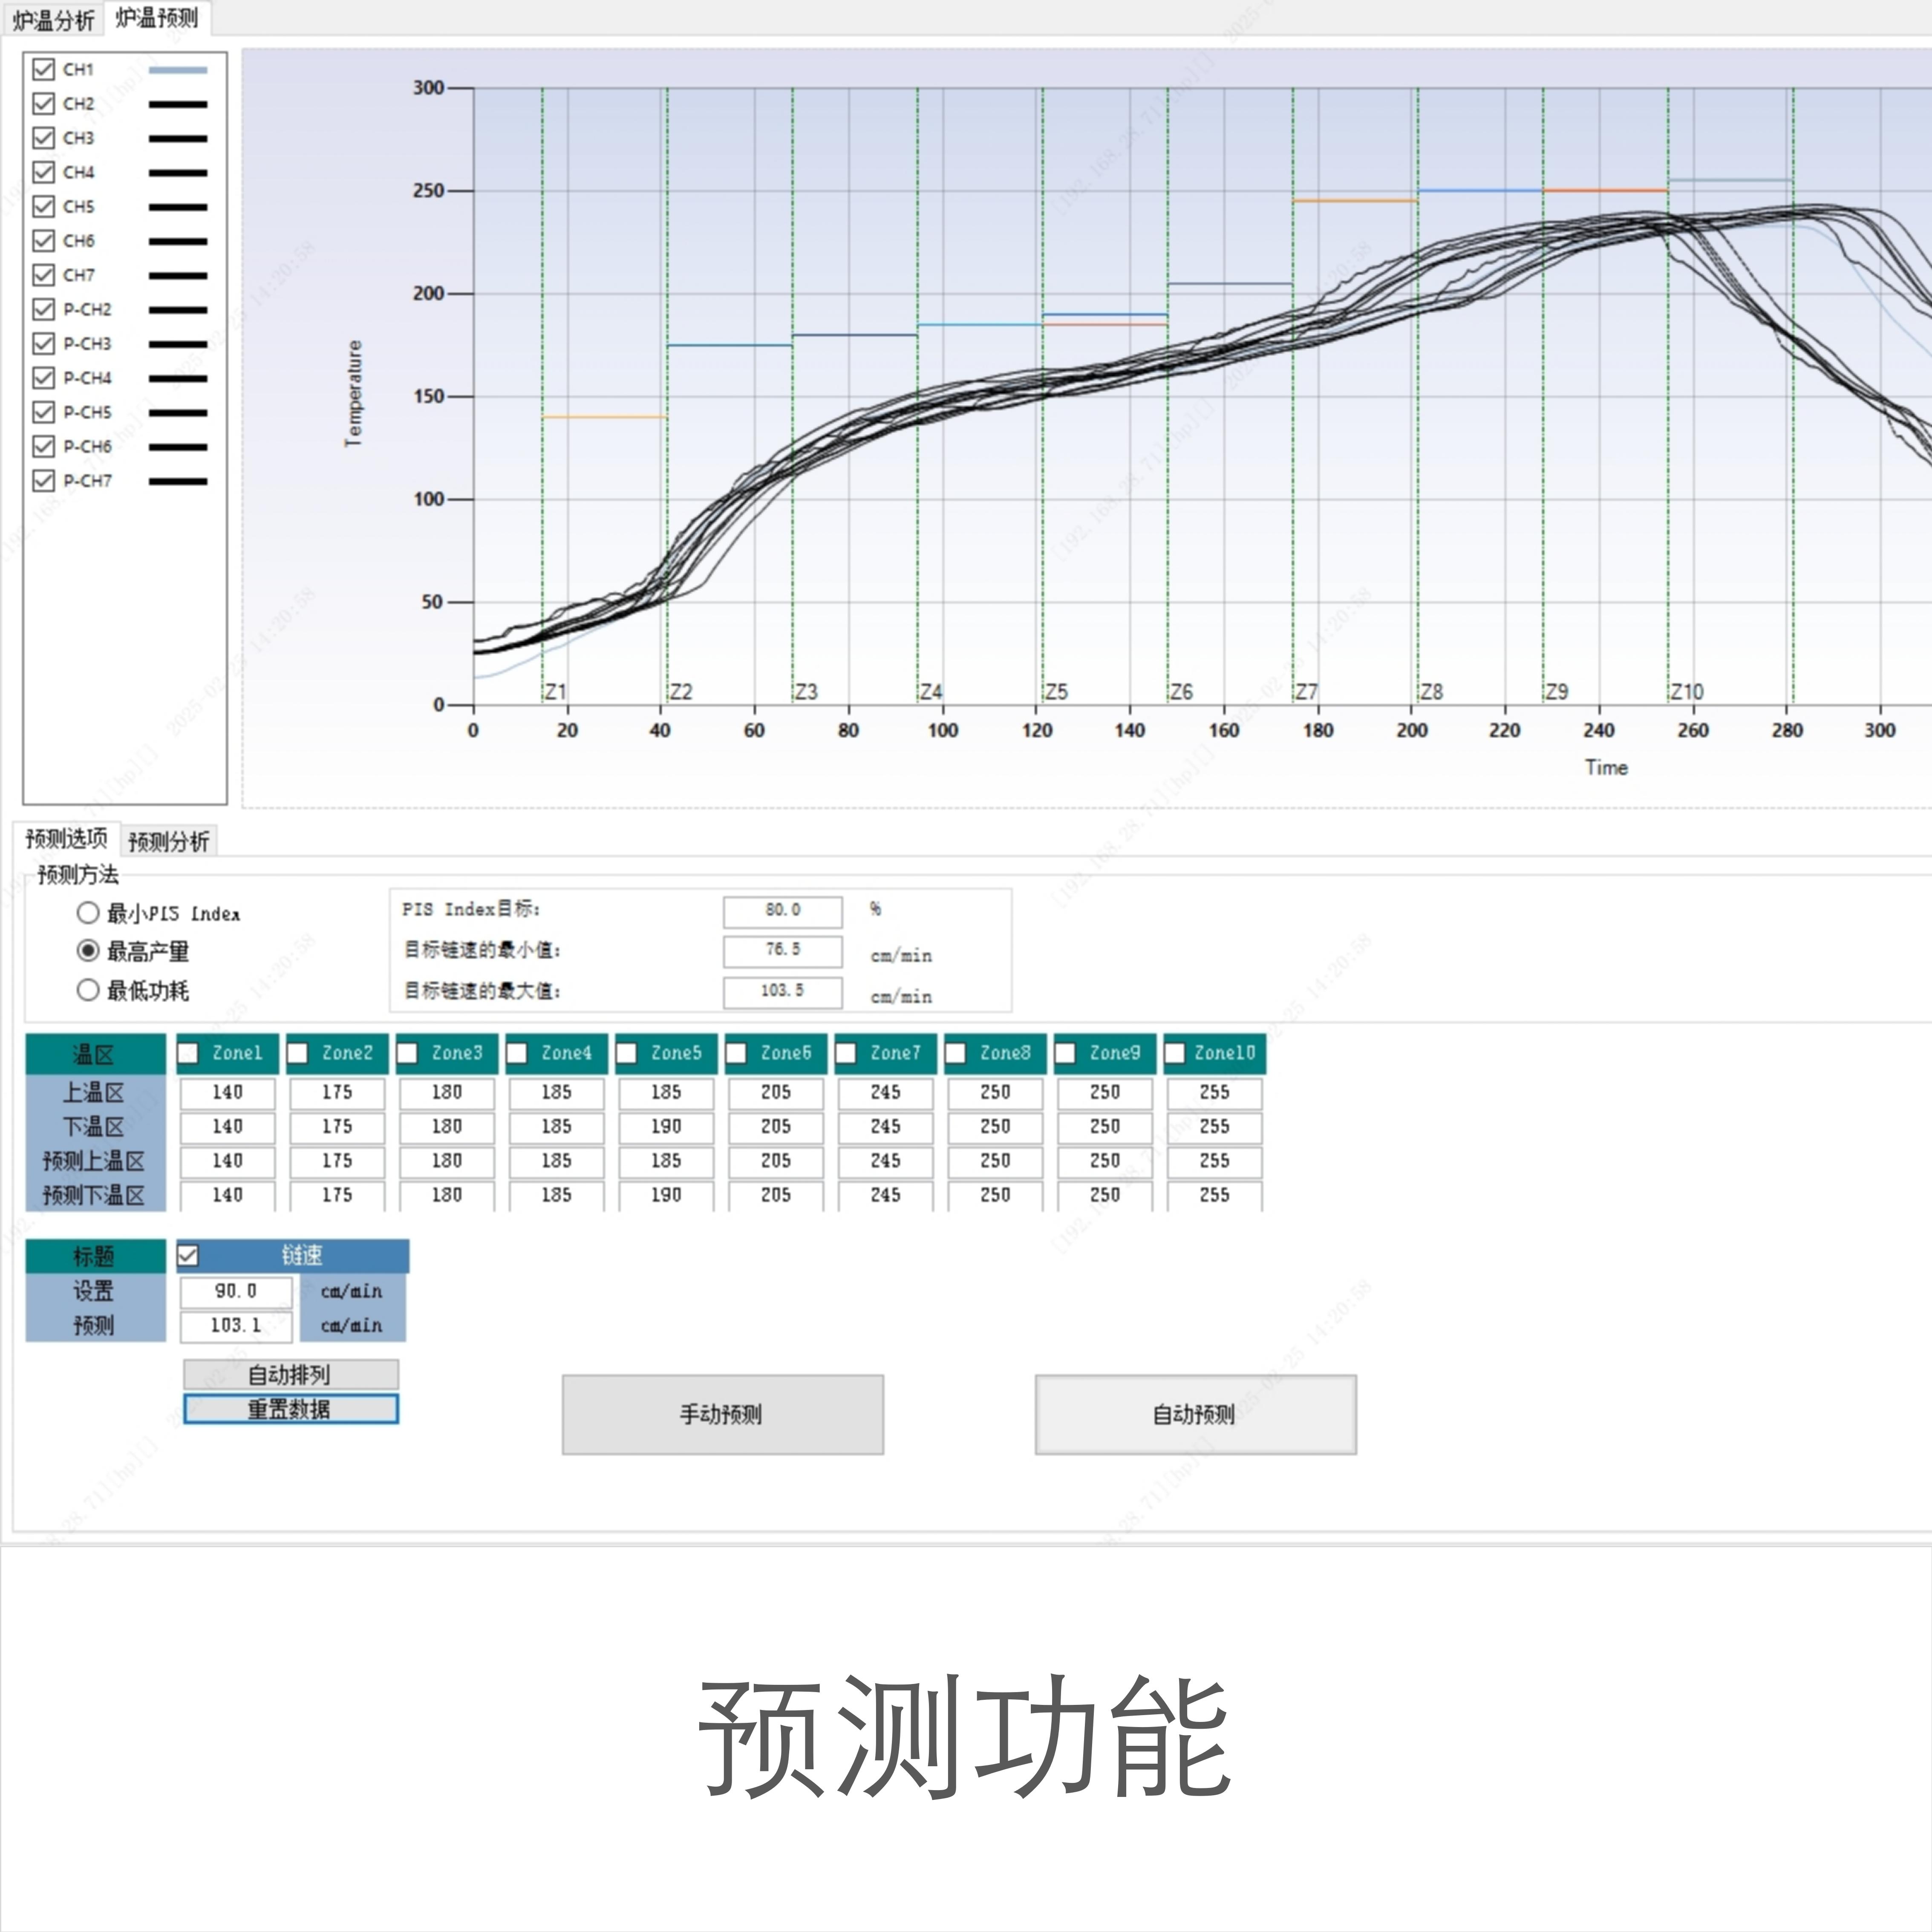1932x1932 pixels.
Task: Click the 自动排列 button
Action: pos(290,1374)
